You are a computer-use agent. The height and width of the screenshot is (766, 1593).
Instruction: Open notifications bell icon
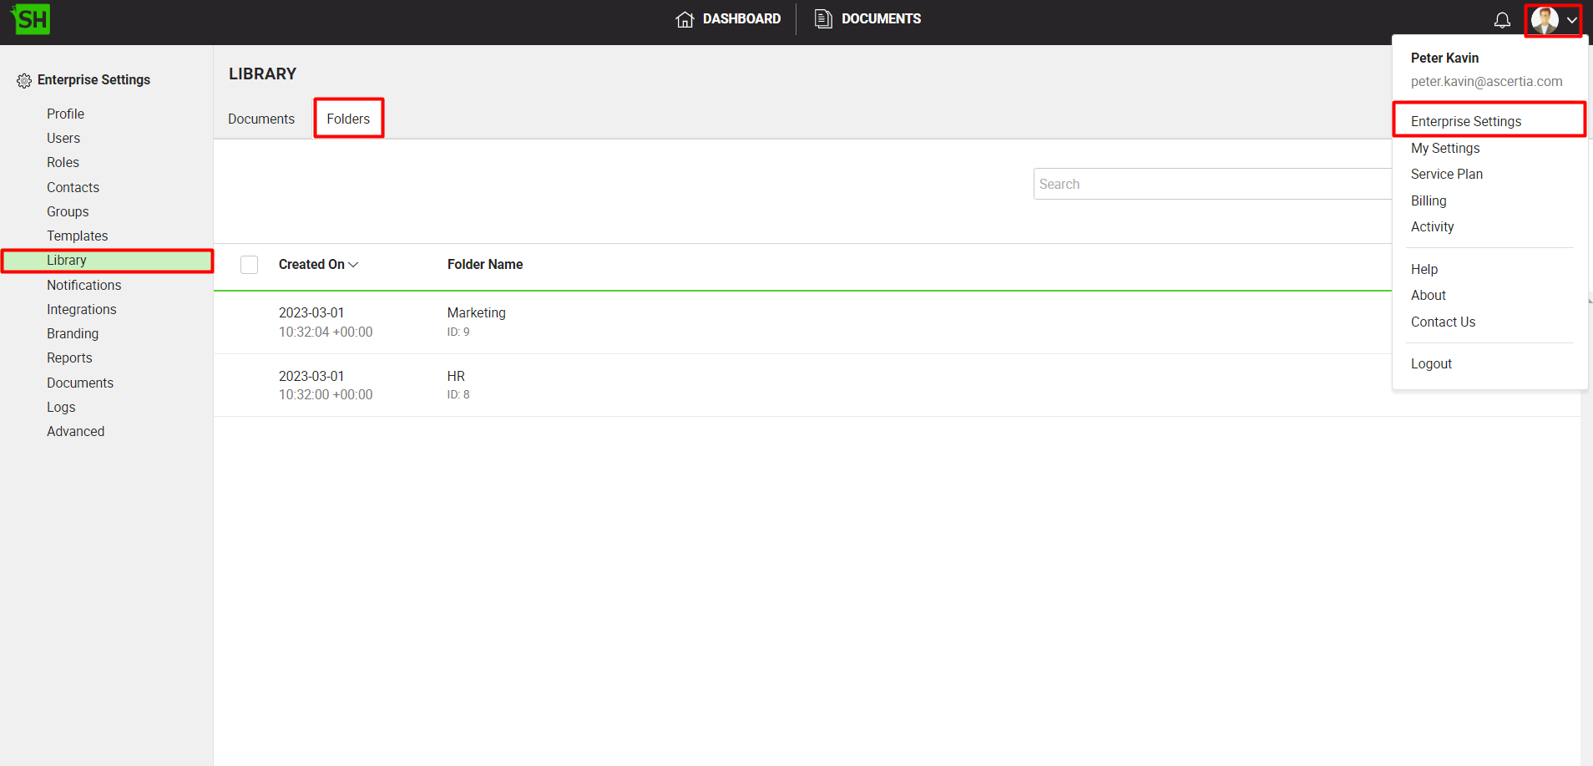coord(1502,20)
